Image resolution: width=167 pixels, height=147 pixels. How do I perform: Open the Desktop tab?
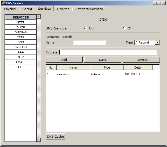tap(63, 9)
